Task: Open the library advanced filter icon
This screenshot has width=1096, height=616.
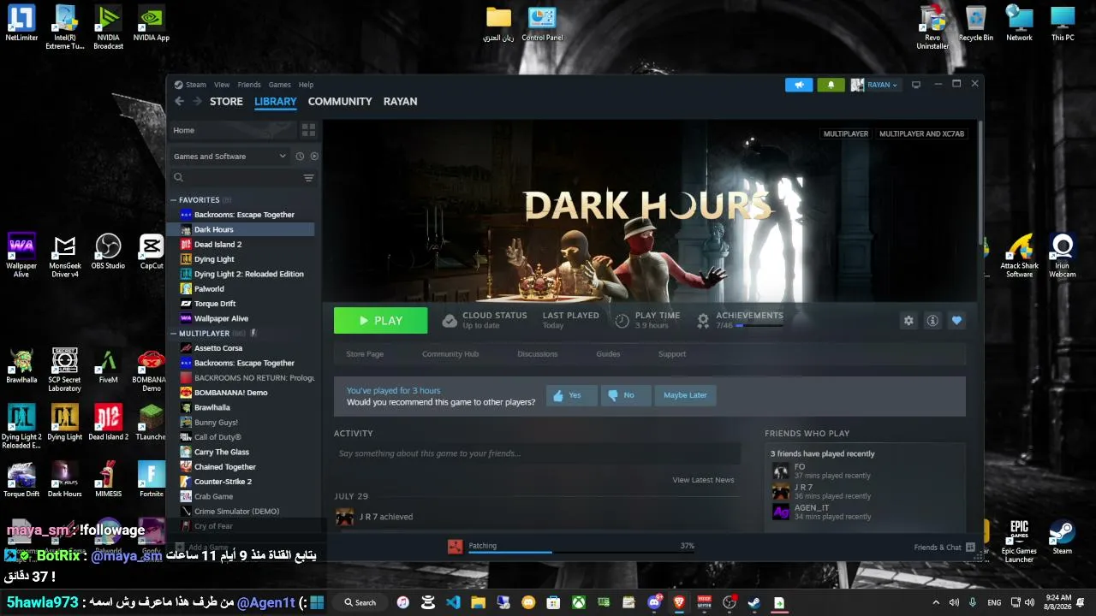Action: [x=308, y=178]
